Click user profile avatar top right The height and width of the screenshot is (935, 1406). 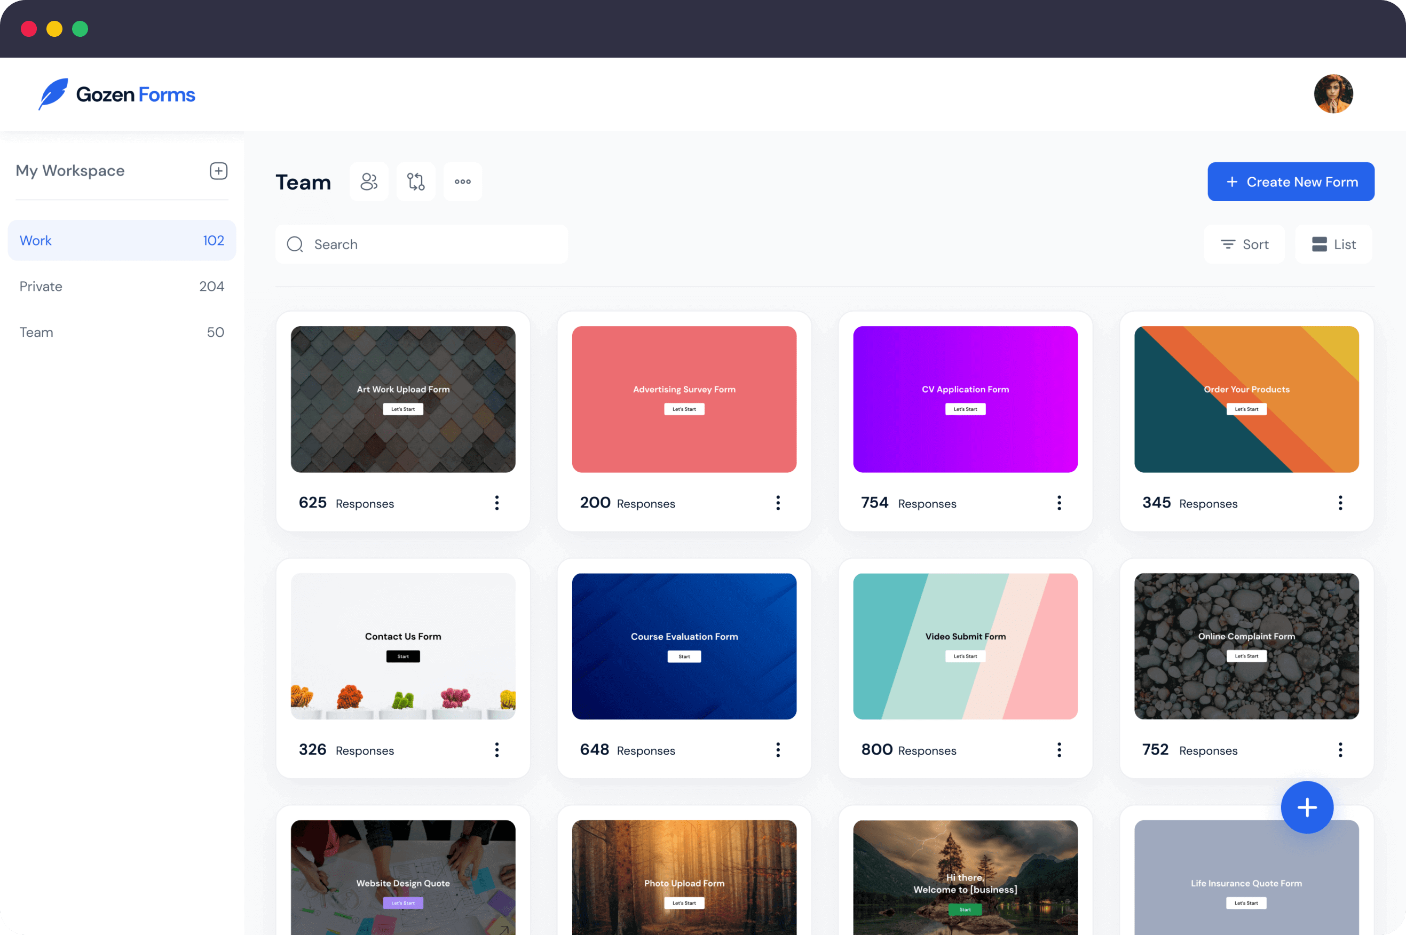click(x=1334, y=93)
